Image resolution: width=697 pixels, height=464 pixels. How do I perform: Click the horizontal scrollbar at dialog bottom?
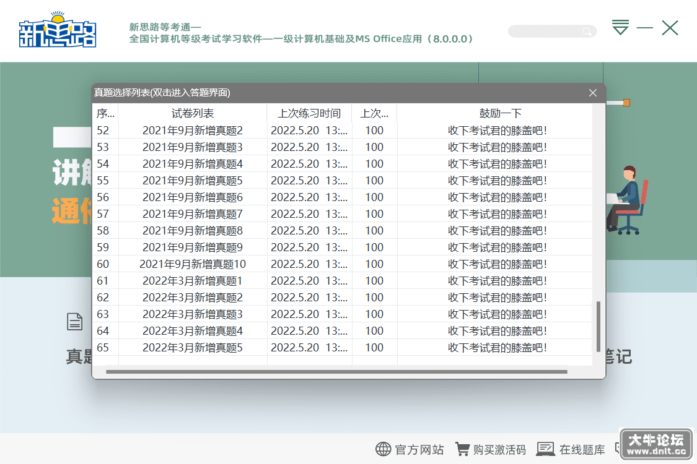[x=336, y=372]
